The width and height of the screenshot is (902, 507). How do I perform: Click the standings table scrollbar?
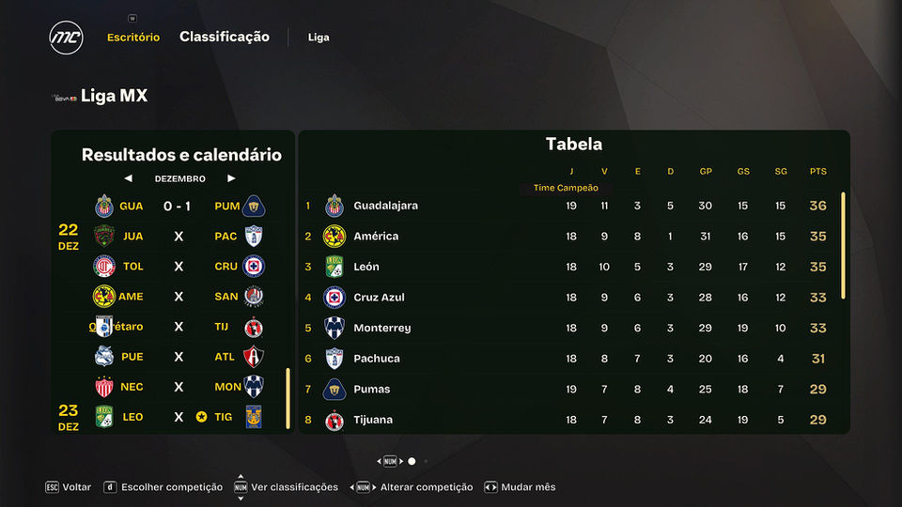pyautogui.click(x=843, y=246)
